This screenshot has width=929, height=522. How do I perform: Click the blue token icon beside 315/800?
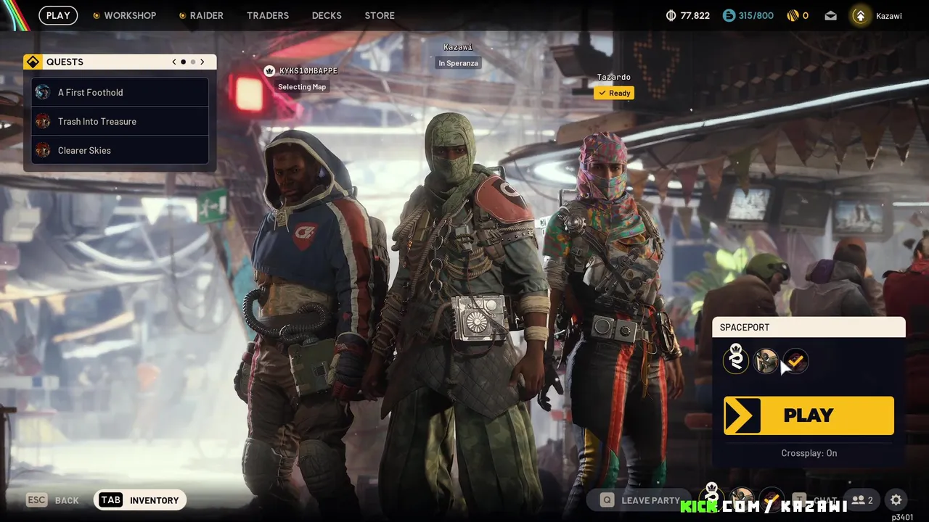tap(729, 15)
